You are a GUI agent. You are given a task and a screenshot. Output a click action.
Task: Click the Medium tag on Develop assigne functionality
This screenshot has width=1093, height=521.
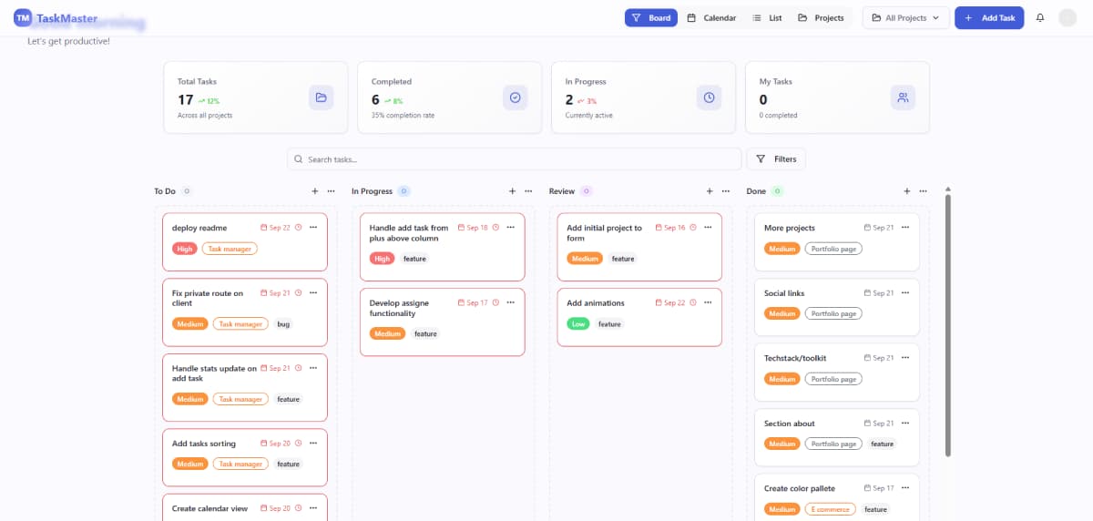[x=388, y=333]
